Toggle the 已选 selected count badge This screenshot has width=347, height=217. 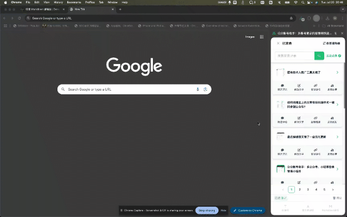pyautogui.click(x=281, y=198)
